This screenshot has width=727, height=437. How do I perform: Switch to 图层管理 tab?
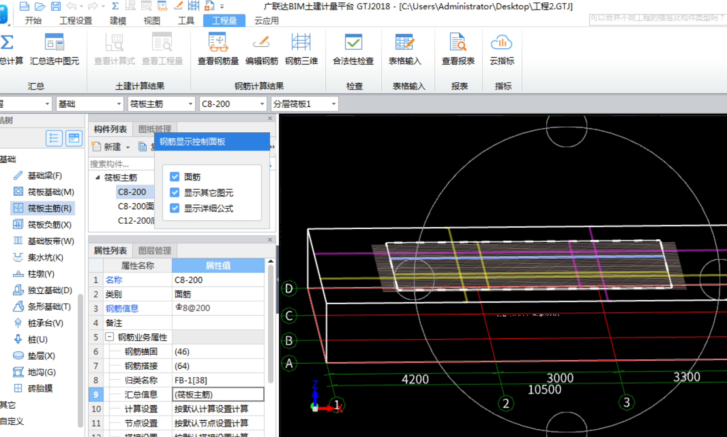tap(155, 251)
